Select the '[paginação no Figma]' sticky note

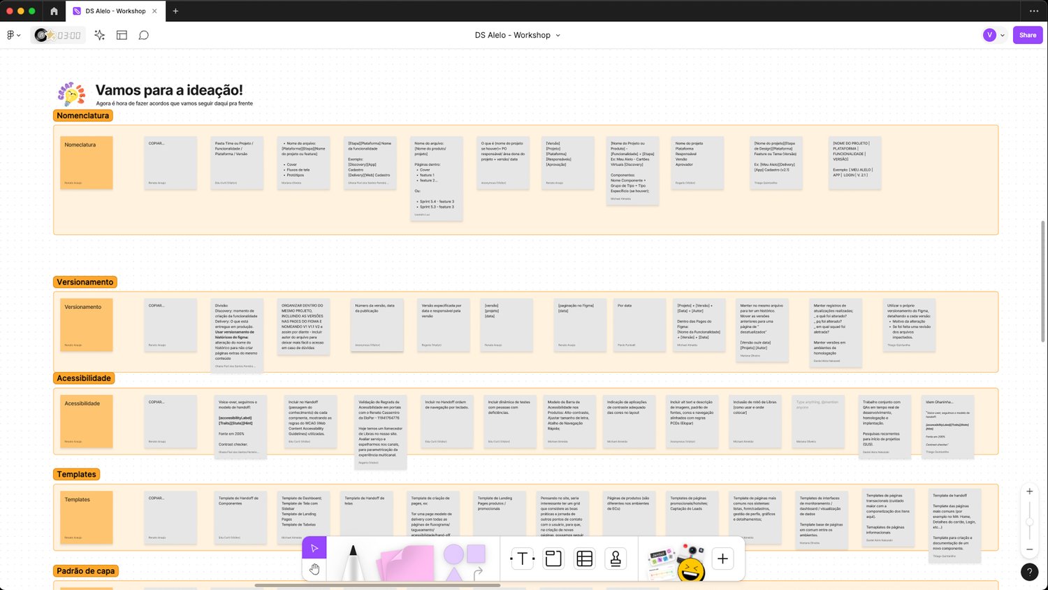click(579, 325)
